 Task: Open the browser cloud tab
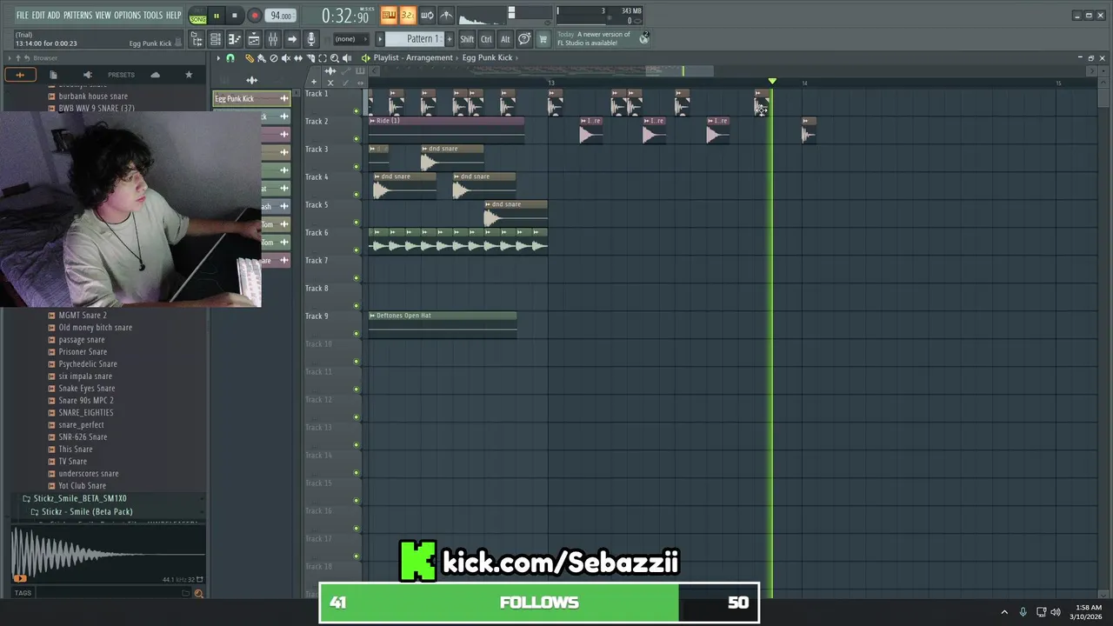(x=155, y=75)
